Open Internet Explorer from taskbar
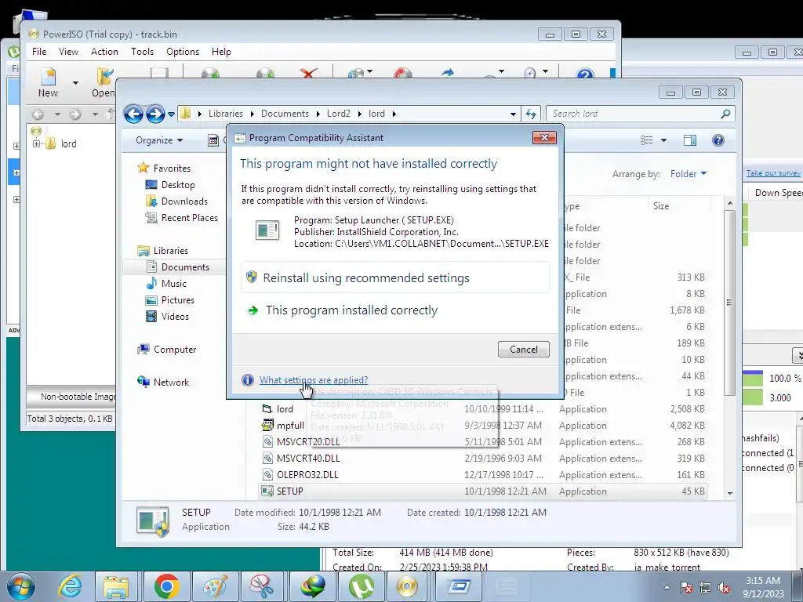Viewport: 803px width, 602px height. (70, 586)
